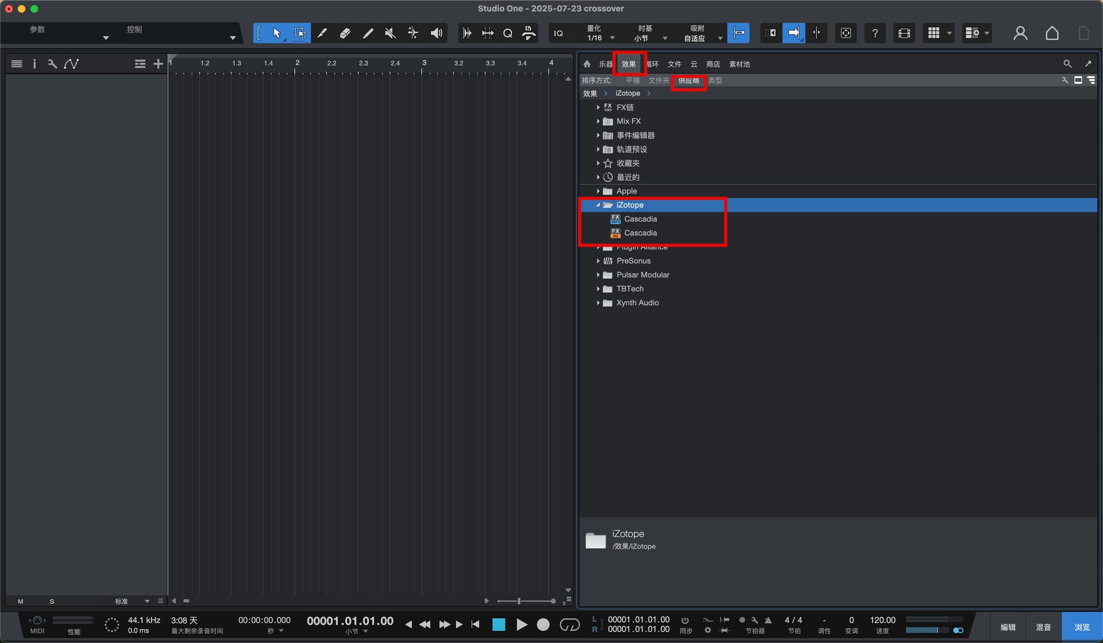1103x643 pixels.
Task: Toggle the global S solo button
Action: [x=52, y=602]
